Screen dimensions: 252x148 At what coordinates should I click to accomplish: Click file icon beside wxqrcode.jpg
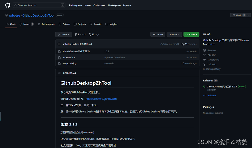tap(59, 63)
